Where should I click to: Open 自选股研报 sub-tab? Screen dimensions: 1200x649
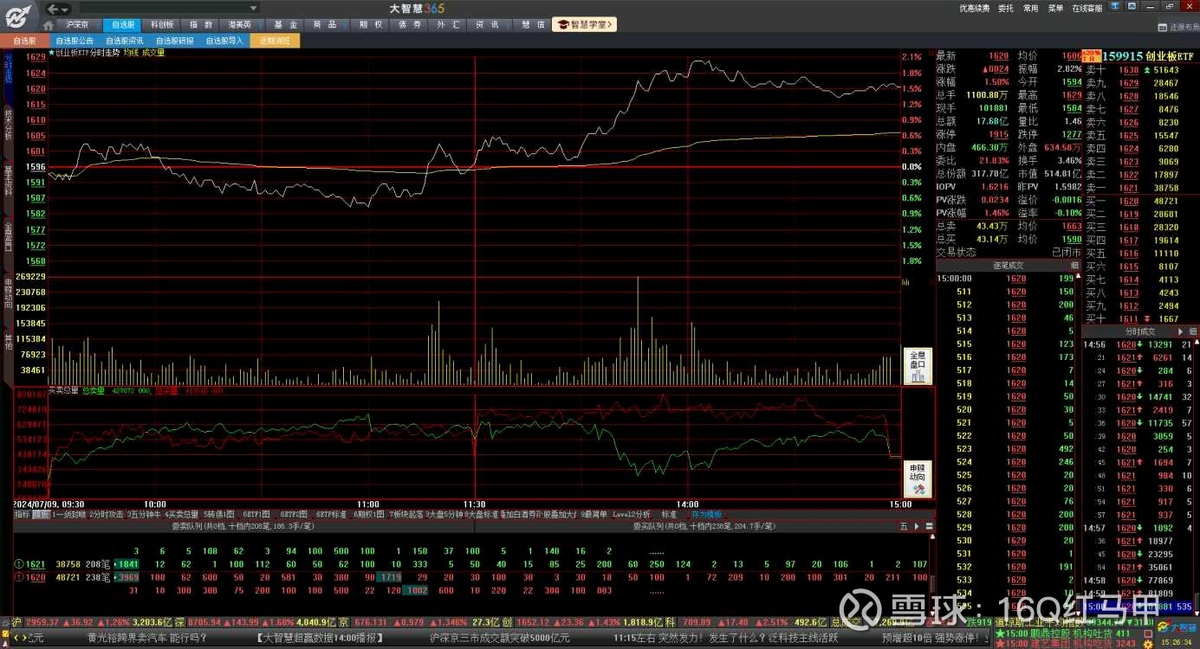pyautogui.click(x=175, y=41)
